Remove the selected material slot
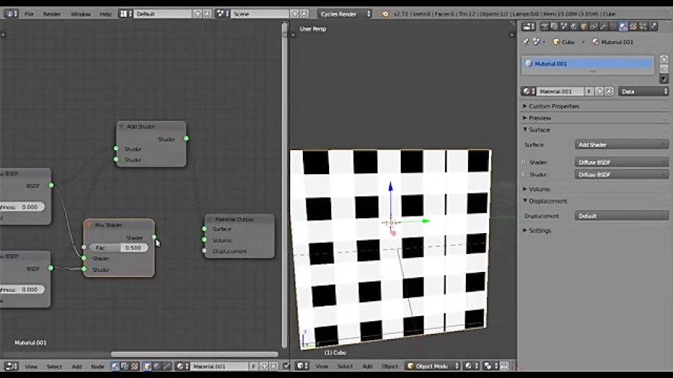Viewport: 673px width, 378px height. pyautogui.click(x=663, y=69)
